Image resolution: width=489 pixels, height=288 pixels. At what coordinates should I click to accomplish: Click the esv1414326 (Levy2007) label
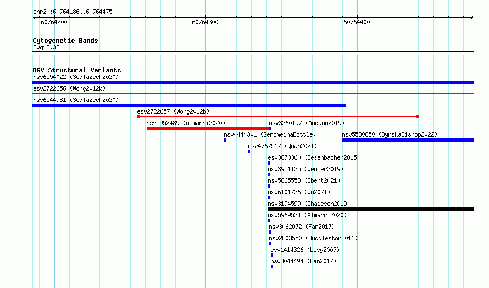click(305, 250)
